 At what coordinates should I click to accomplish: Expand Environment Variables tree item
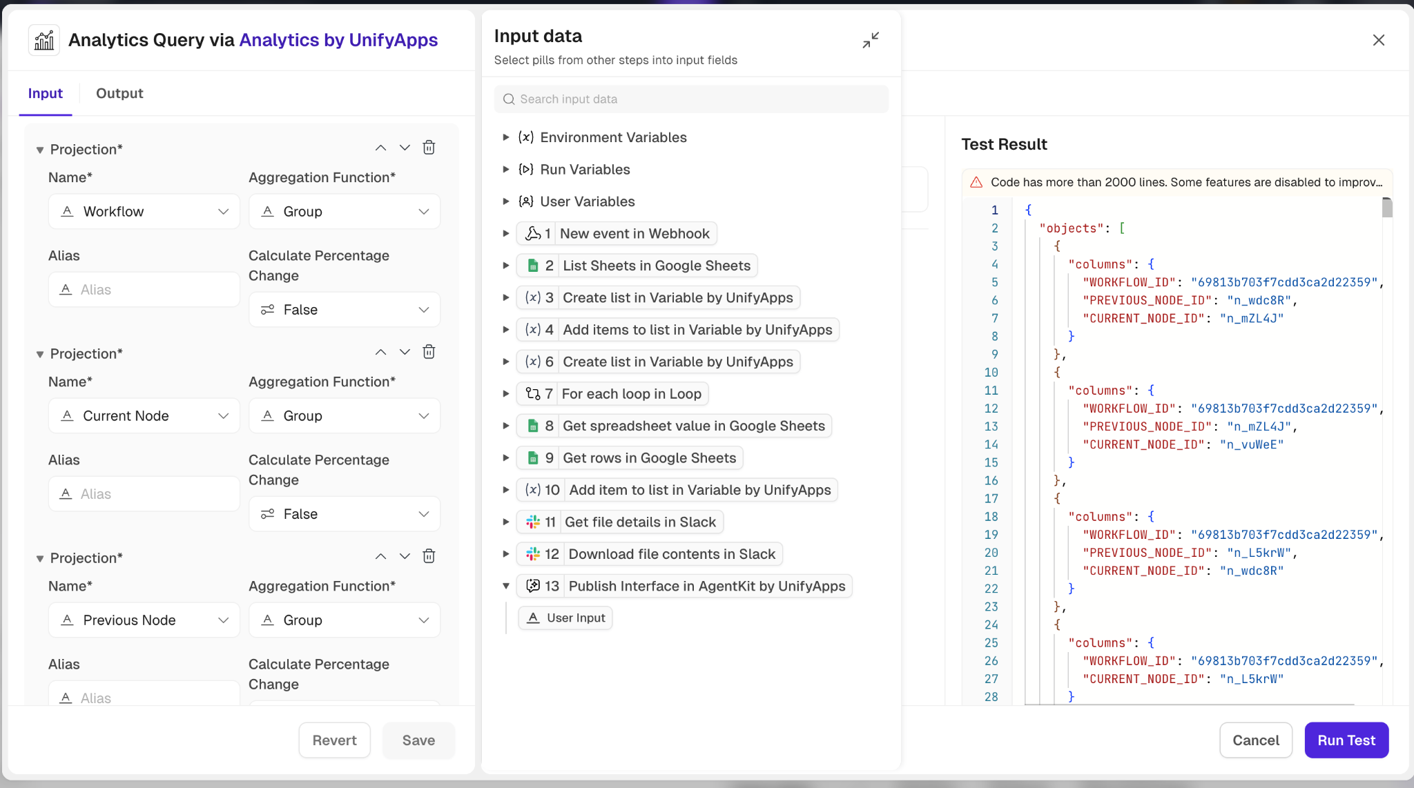[x=506, y=137]
